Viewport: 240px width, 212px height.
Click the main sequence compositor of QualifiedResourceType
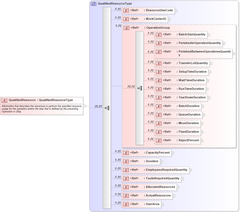pyautogui.click(x=107, y=107)
